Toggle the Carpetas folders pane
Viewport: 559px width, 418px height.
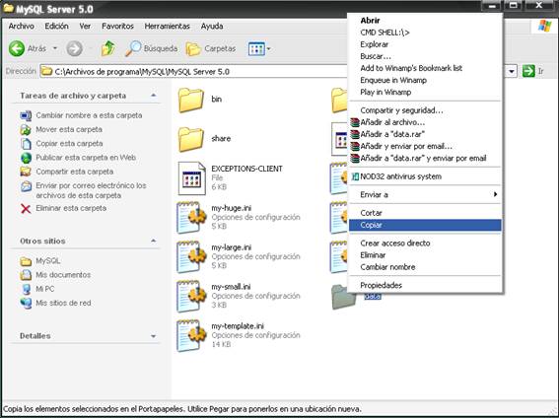[x=211, y=48]
